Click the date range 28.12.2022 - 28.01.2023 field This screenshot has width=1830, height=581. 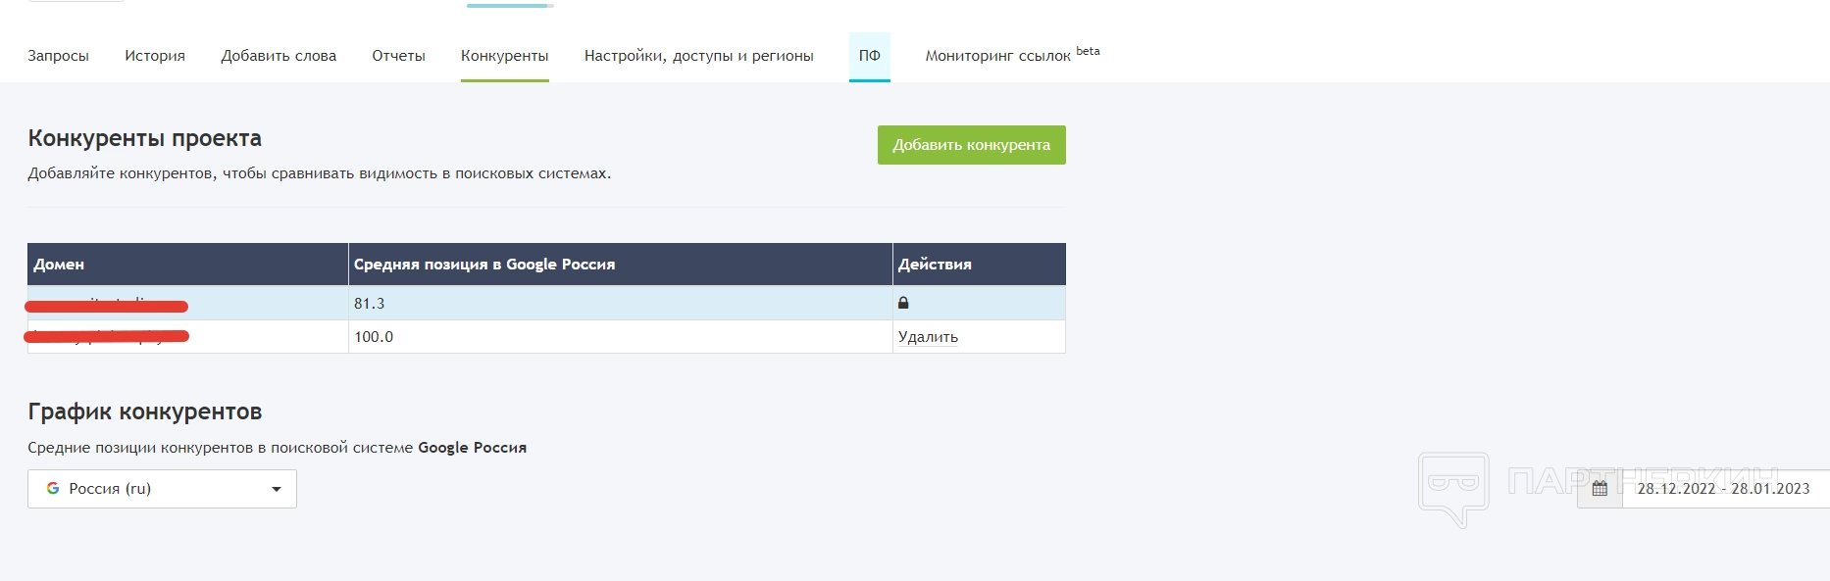[1723, 488]
